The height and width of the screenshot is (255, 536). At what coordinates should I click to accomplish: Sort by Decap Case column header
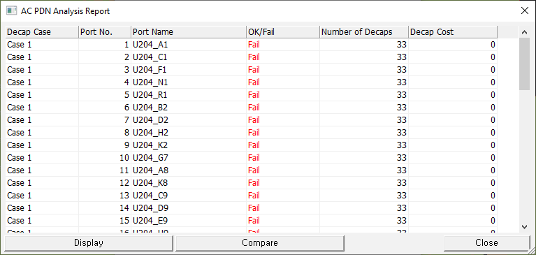point(42,32)
